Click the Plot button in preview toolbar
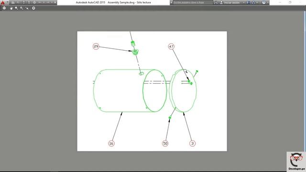Image resolution: width=306 pixels, height=172 pixels. pyautogui.click(x=4, y=8)
